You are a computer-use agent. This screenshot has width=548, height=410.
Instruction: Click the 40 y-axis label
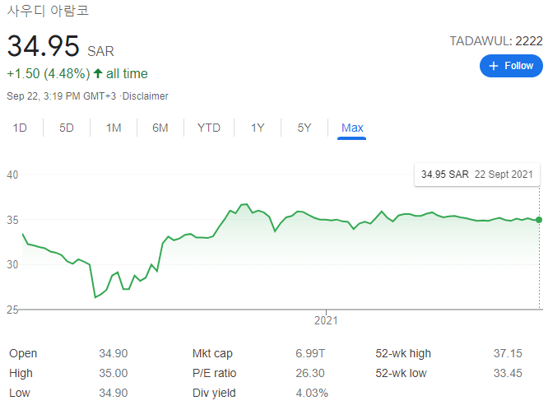click(12, 175)
